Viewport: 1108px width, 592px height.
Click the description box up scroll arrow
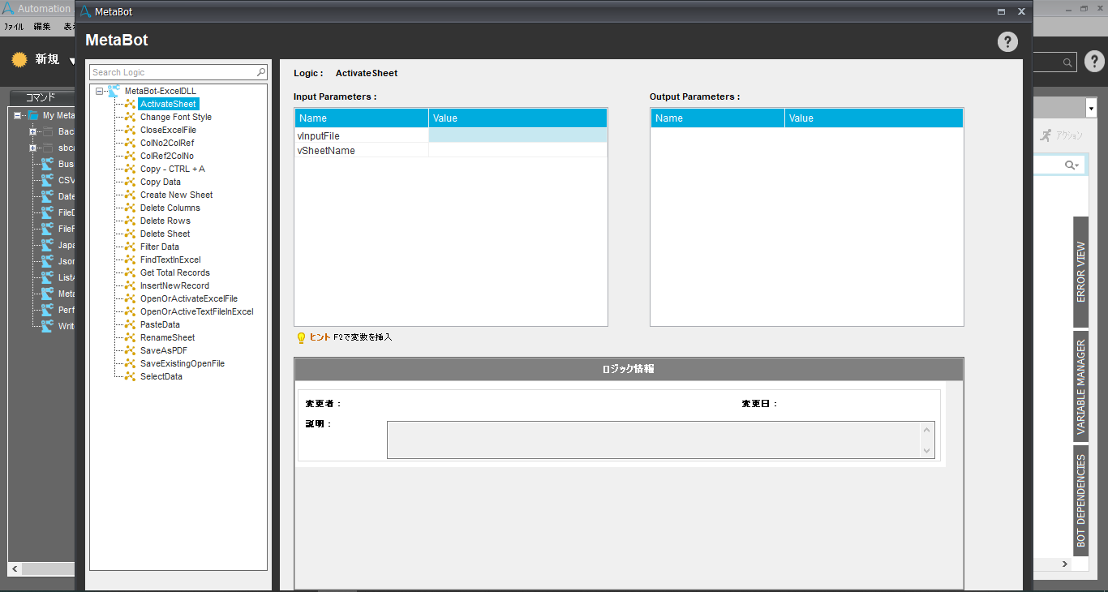[927, 430]
